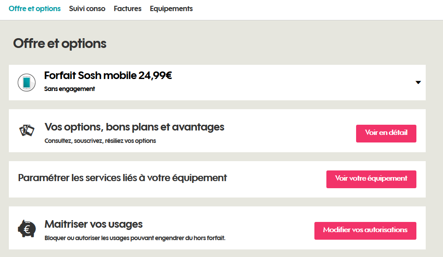Open the Factures section

(x=127, y=8)
